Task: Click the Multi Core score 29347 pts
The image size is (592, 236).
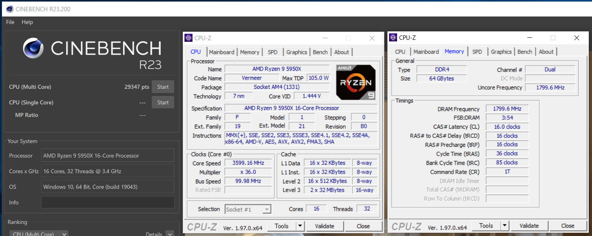Action: (137, 87)
